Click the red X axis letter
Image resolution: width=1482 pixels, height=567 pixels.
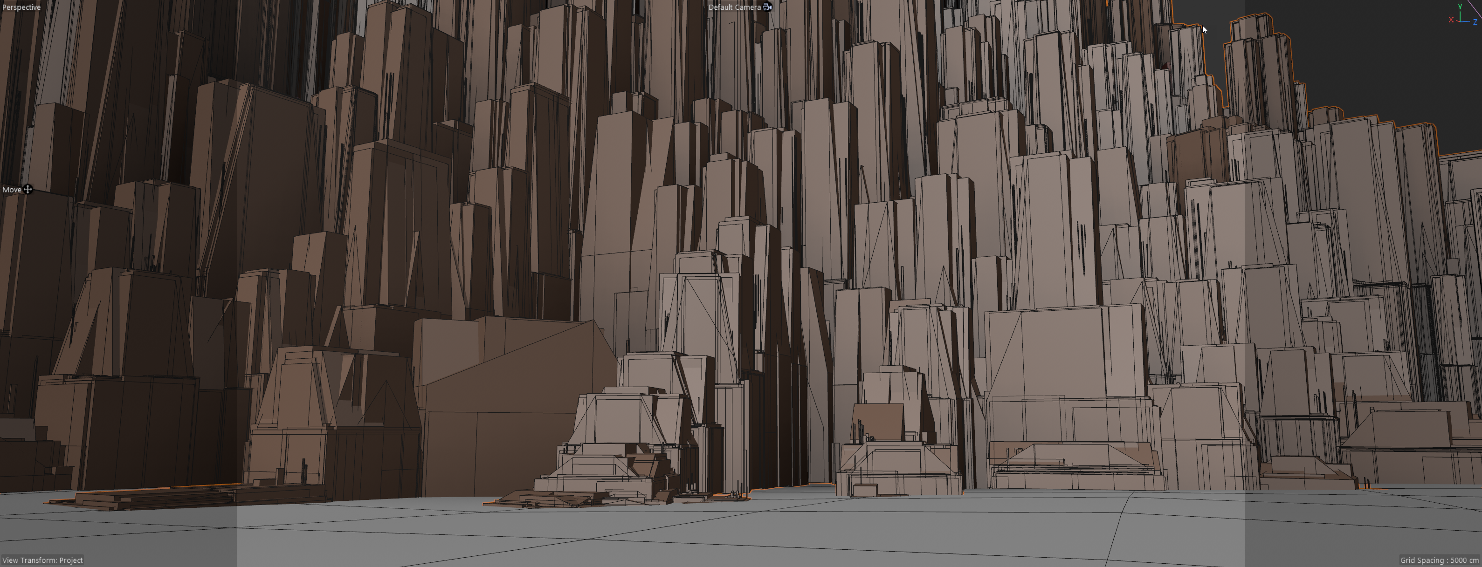click(1451, 20)
